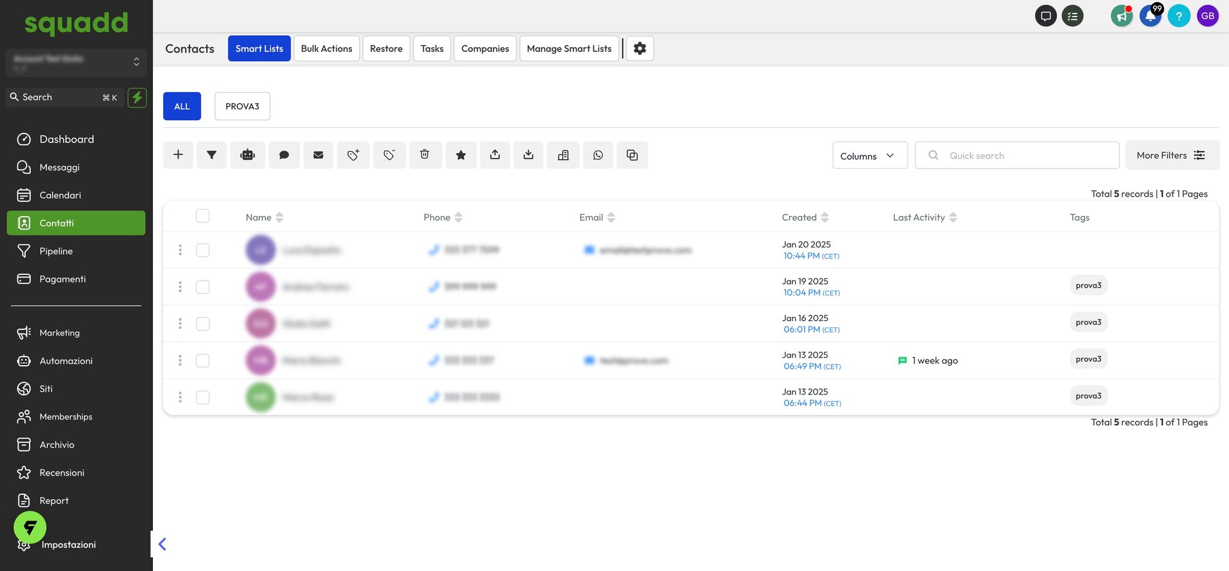Click the Quick search field
The height and width of the screenshot is (571, 1229).
click(1017, 155)
